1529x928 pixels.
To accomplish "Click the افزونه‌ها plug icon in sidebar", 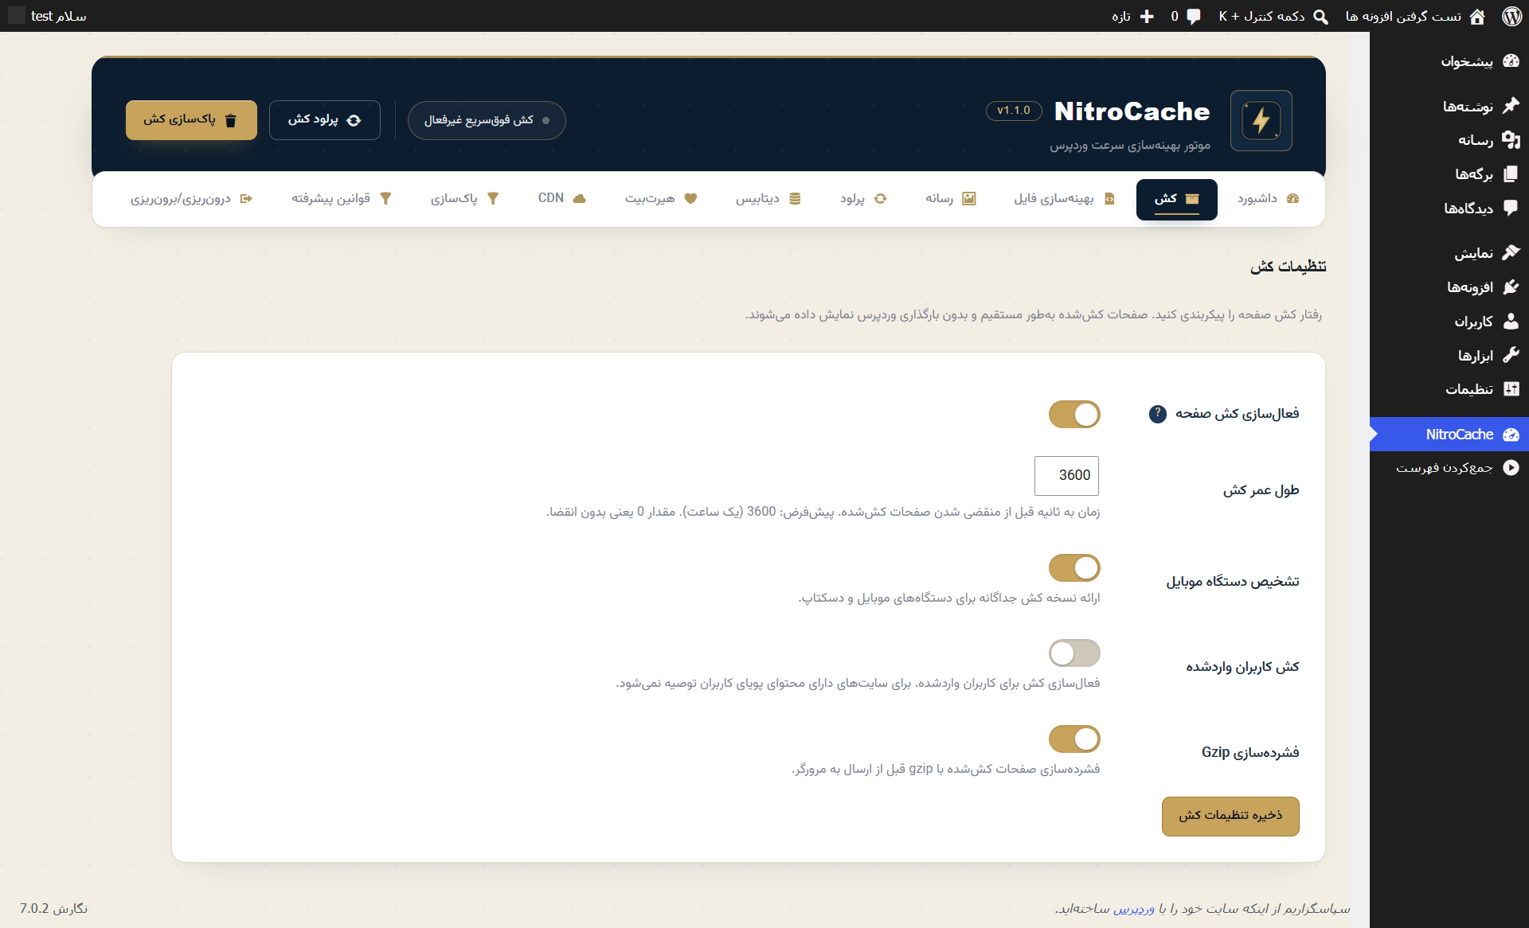I will tap(1511, 287).
